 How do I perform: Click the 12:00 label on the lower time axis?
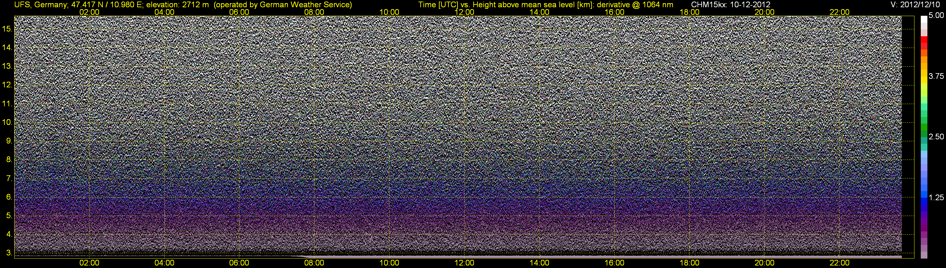point(464,263)
